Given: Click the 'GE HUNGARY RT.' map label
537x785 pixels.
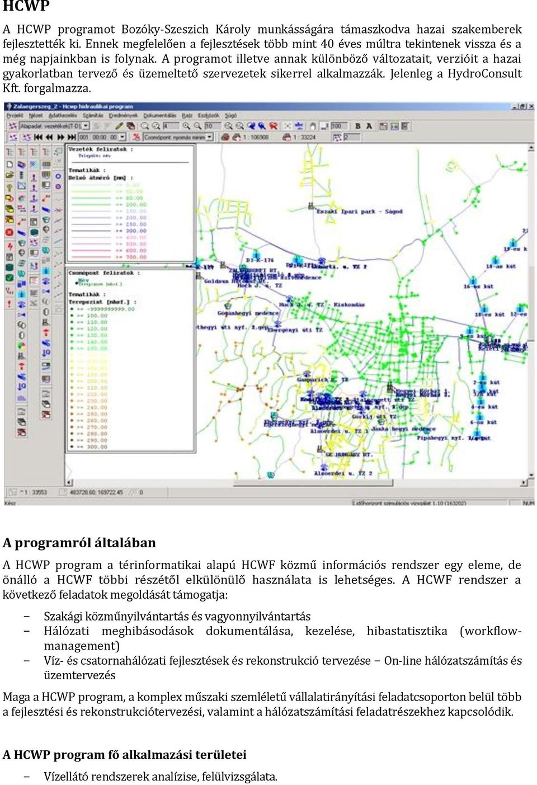Looking at the screenshot, I should tap(350, 454).
